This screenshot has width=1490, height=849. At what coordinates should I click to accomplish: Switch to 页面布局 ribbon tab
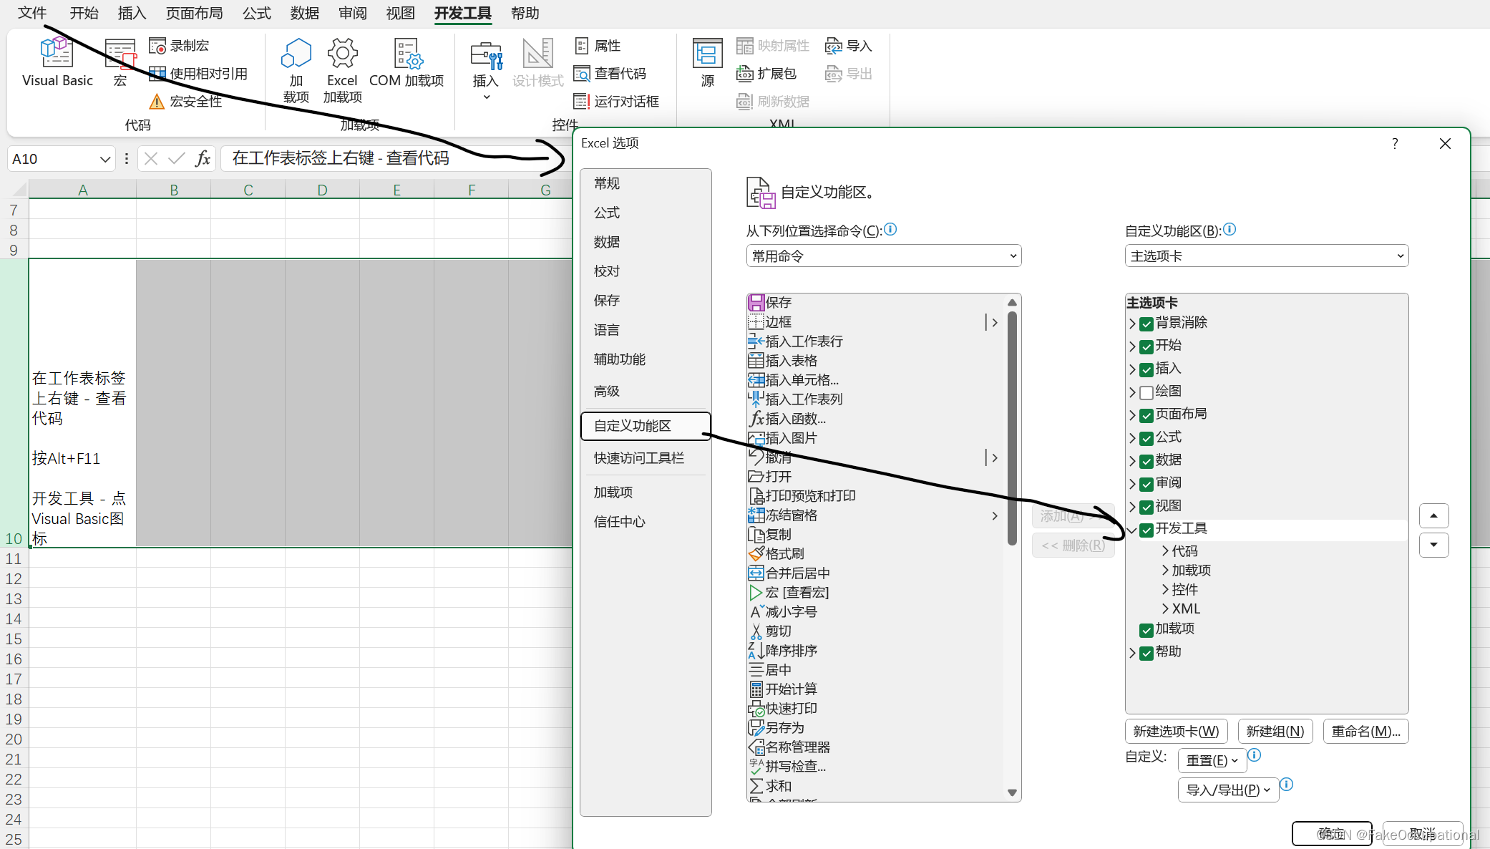pos(194,13)
